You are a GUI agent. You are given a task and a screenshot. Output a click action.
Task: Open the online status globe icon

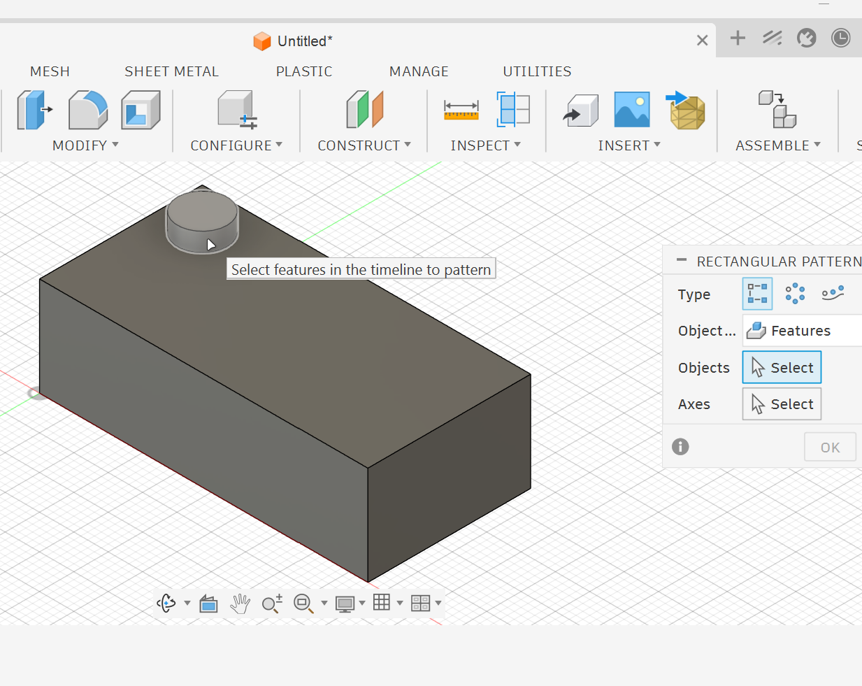(807, 38)
